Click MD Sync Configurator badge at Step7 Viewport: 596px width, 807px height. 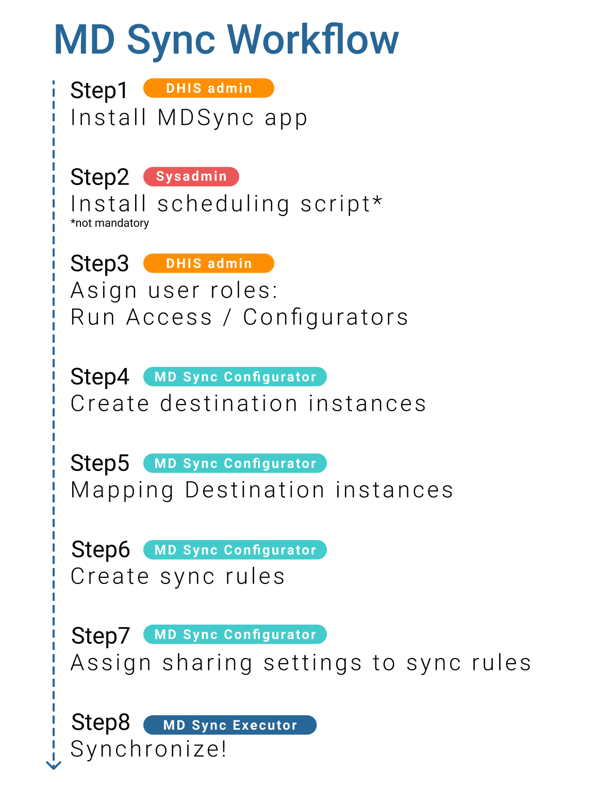coord(235,634)
